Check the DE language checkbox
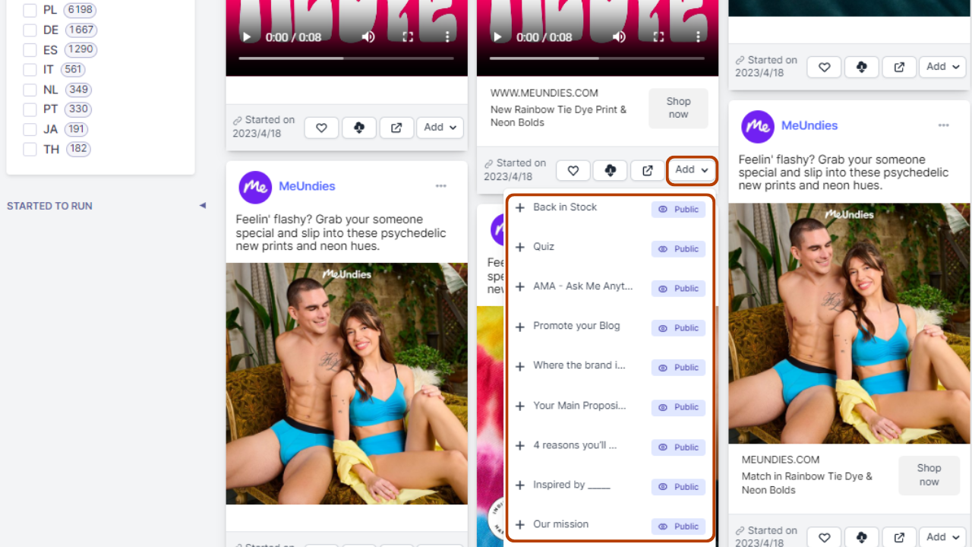Image resolution: width=972 pixels, height=547 pixels. [30, 30]
